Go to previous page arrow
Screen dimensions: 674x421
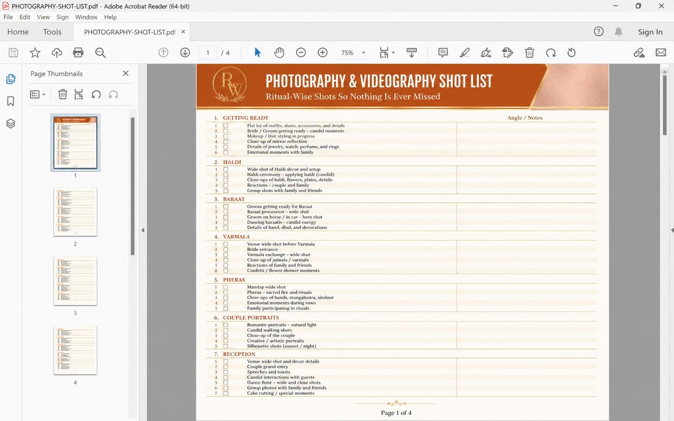coord(163,53)
